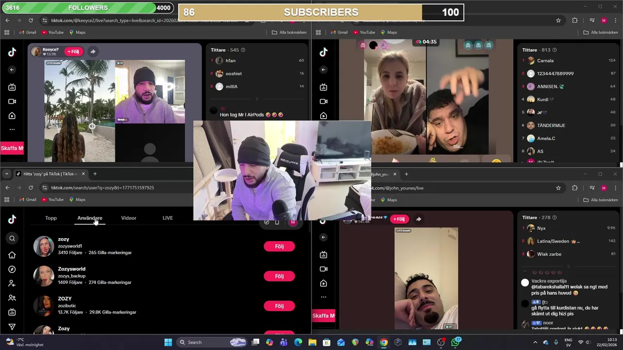The image size is (623, 350).
Task: Click the TikTok logo in the 813-viewer live window
Action: (324, 52)
